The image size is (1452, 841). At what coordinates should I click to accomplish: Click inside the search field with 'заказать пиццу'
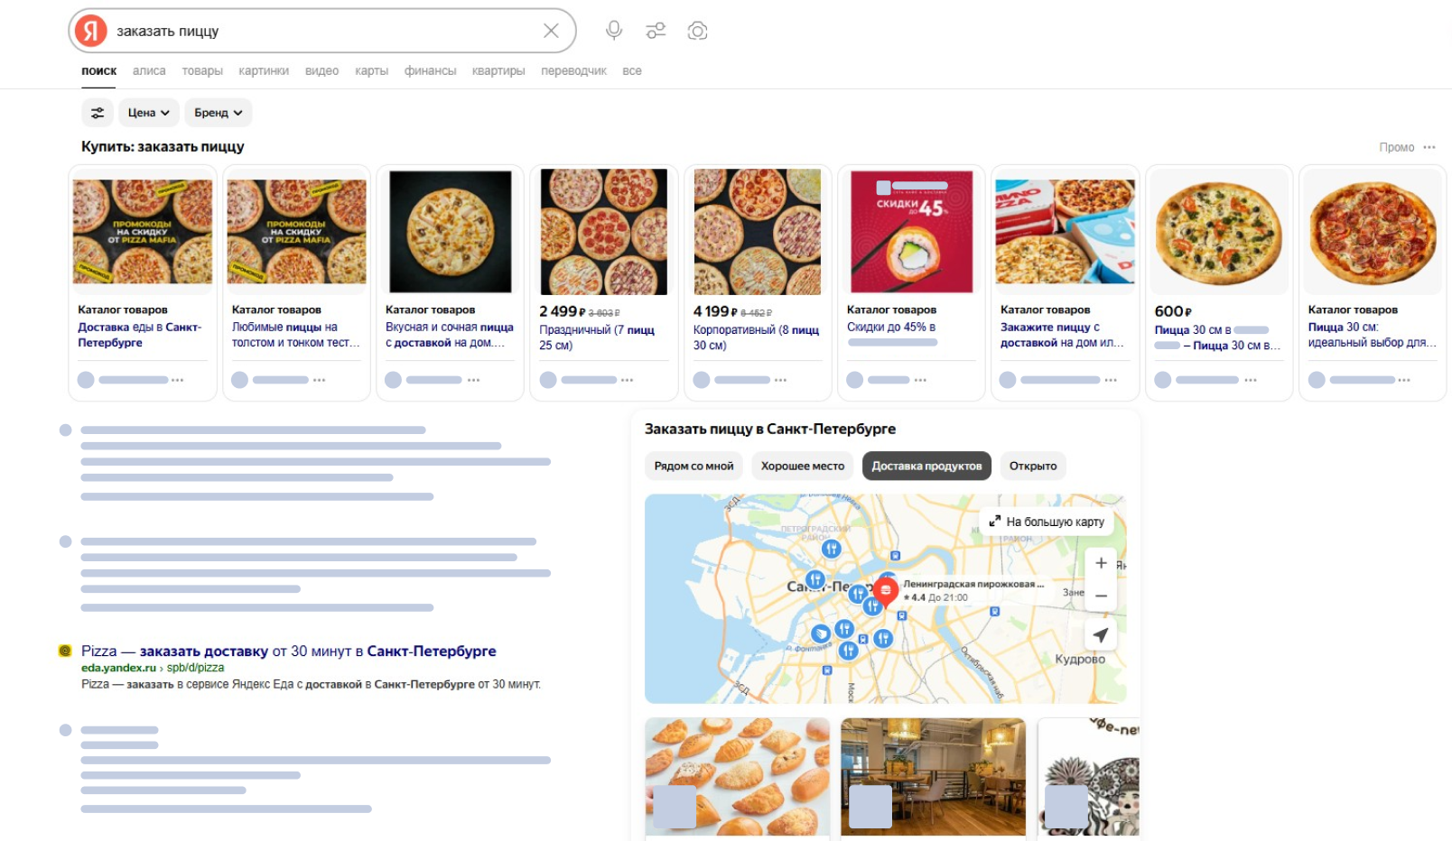point(325,31)
